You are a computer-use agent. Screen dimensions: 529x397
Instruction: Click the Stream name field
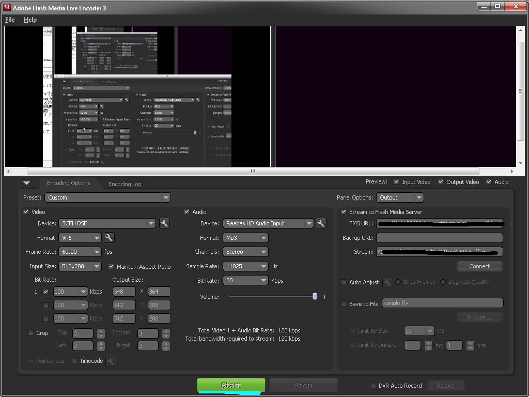[440, 252]
